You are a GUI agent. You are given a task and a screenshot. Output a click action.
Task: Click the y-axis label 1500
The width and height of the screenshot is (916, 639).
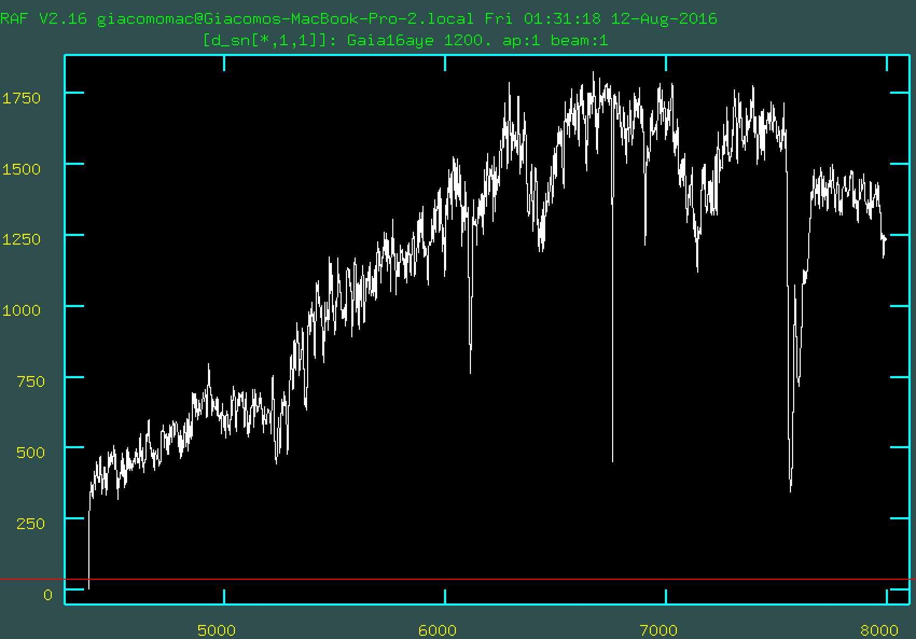tap(22, 169)
